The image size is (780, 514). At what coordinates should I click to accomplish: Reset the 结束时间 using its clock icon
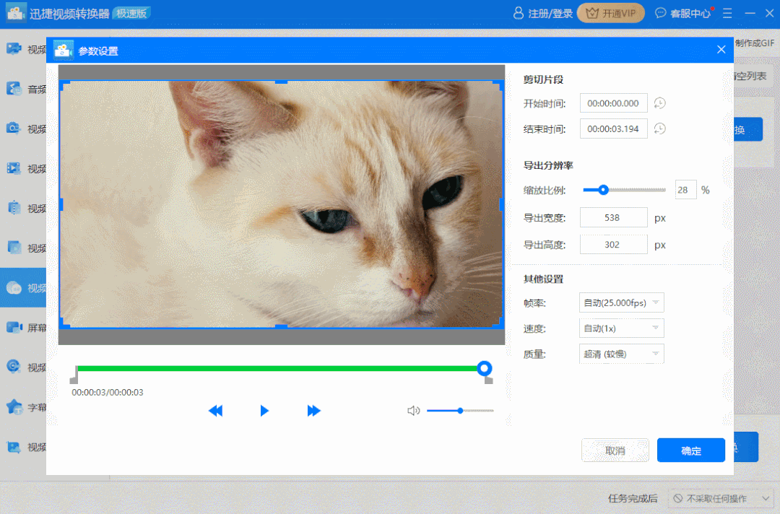(659, 128)
